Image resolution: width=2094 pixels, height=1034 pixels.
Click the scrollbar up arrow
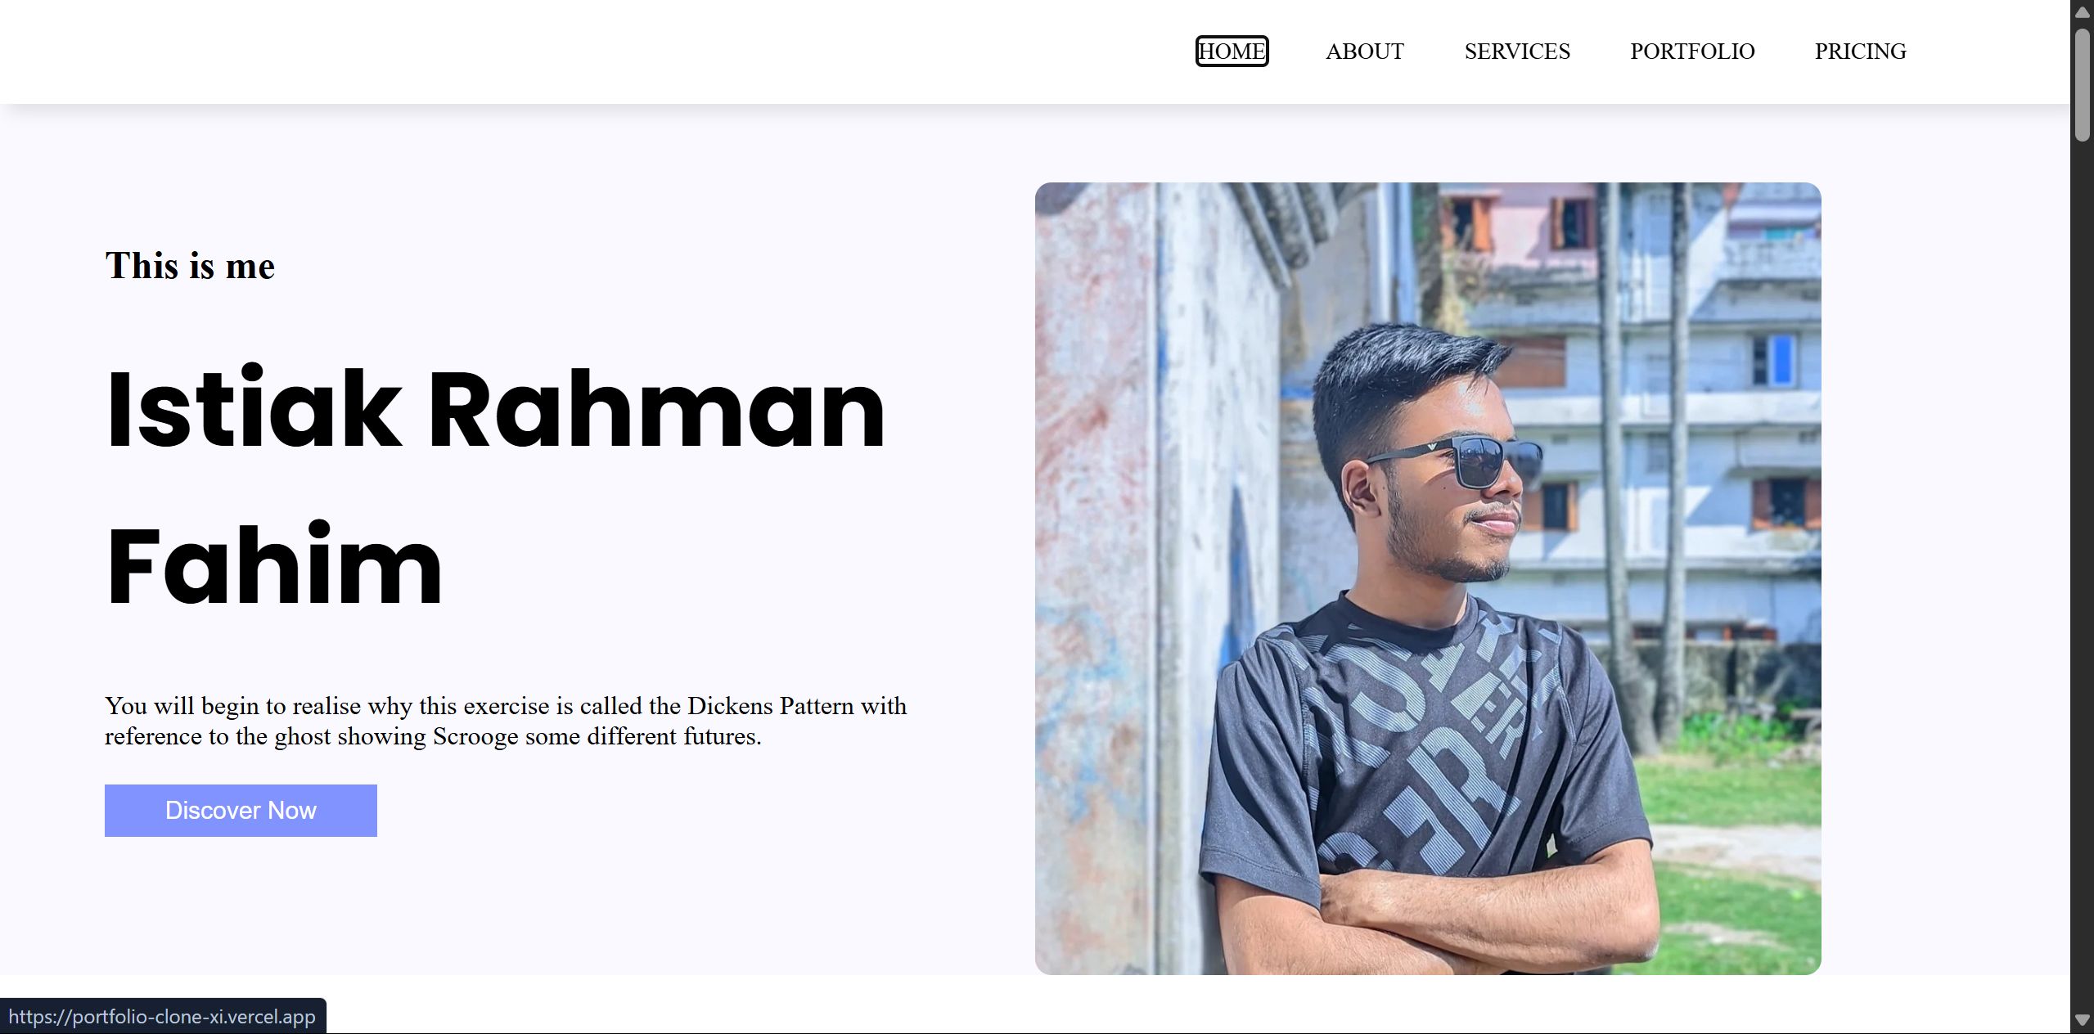[2083, 12]
